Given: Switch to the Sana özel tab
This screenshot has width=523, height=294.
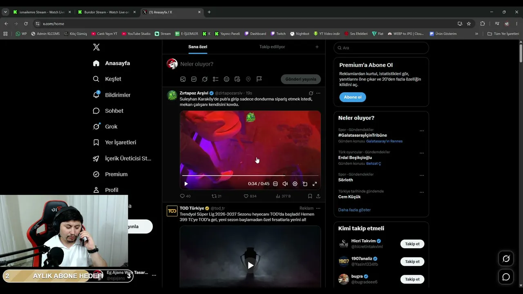Looking at the screenshot, I should [198, 47].
